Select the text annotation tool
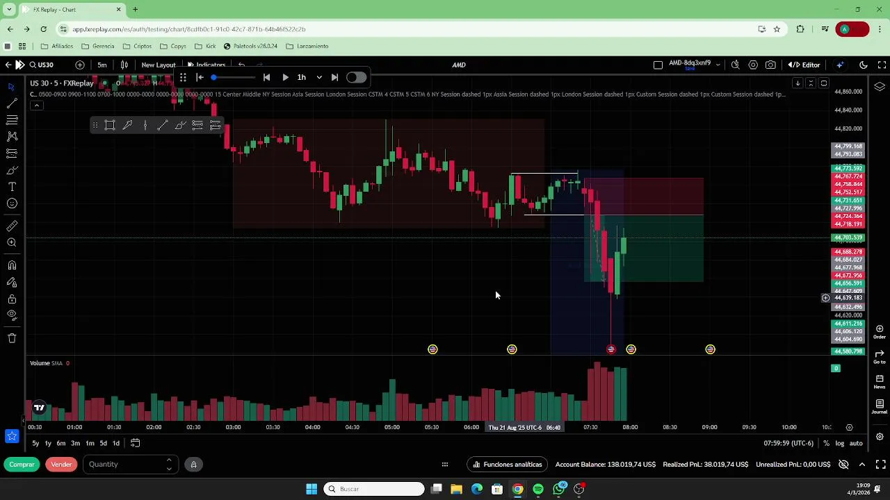 point(12,187)
